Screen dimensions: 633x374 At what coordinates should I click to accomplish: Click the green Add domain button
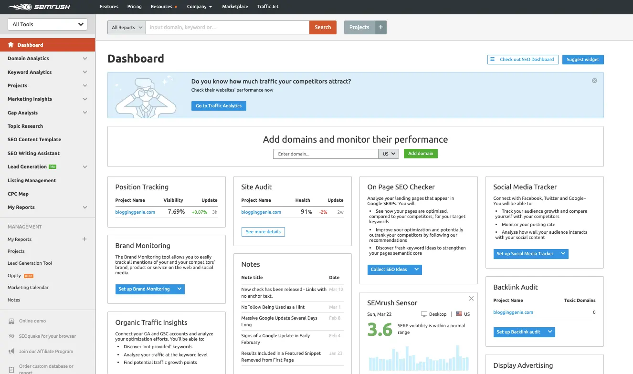[x=421, y=154]
